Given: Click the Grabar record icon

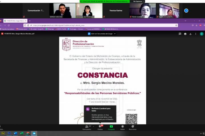Looking at the screenshot, I should click(x=122, y=127).
